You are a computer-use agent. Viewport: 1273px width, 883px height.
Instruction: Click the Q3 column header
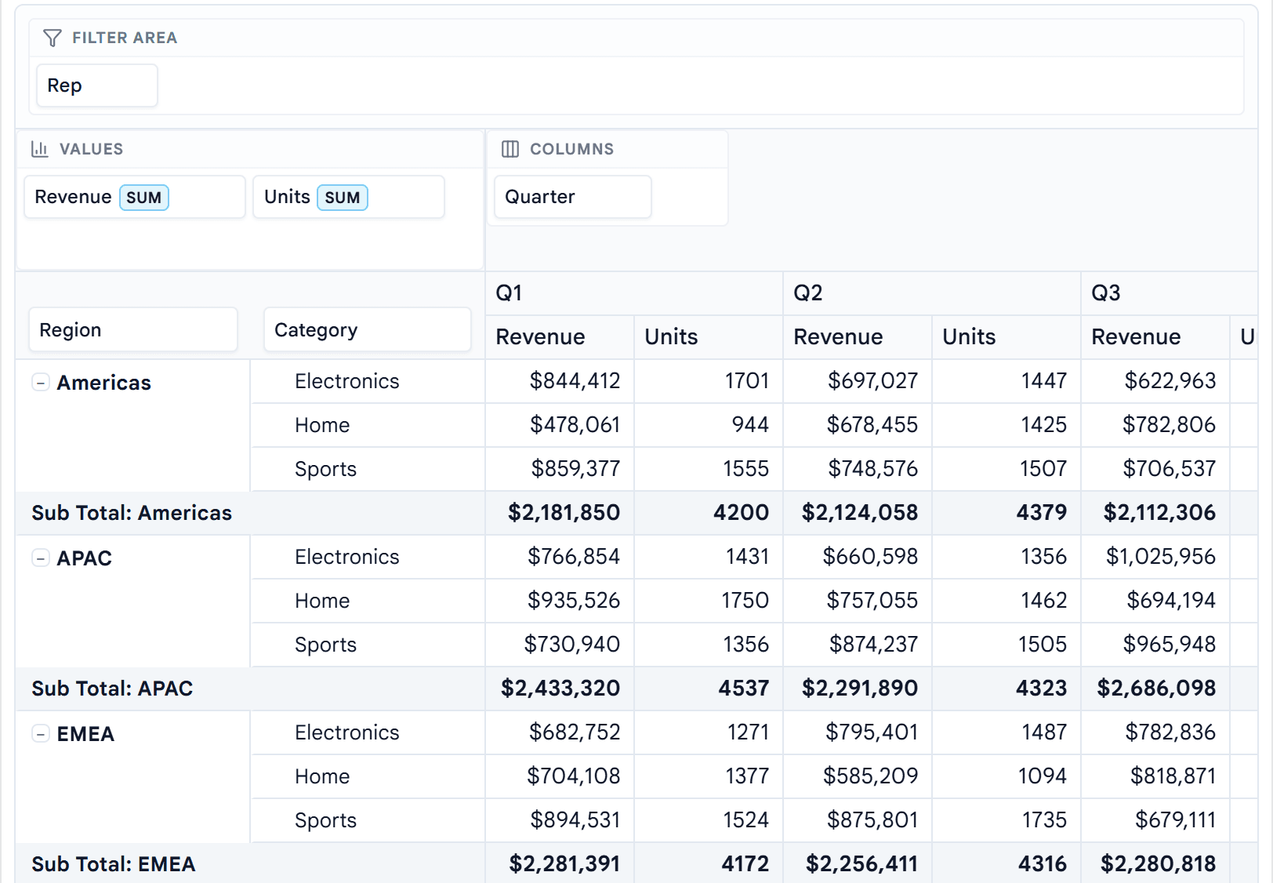[1170, 293]
